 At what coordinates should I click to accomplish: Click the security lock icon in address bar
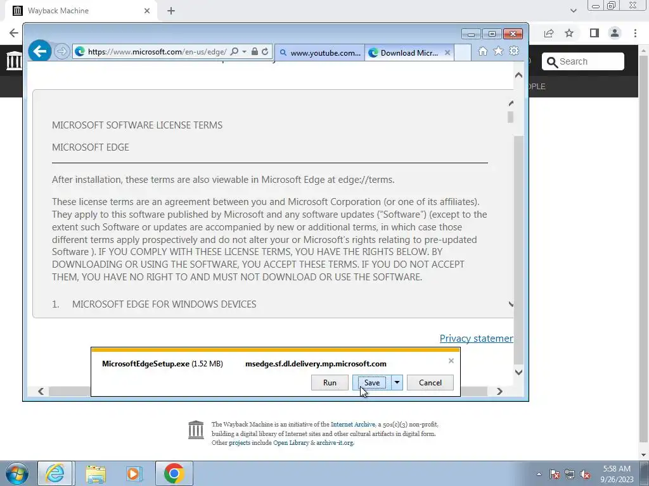pyautogui.click(x=255, y=52)
